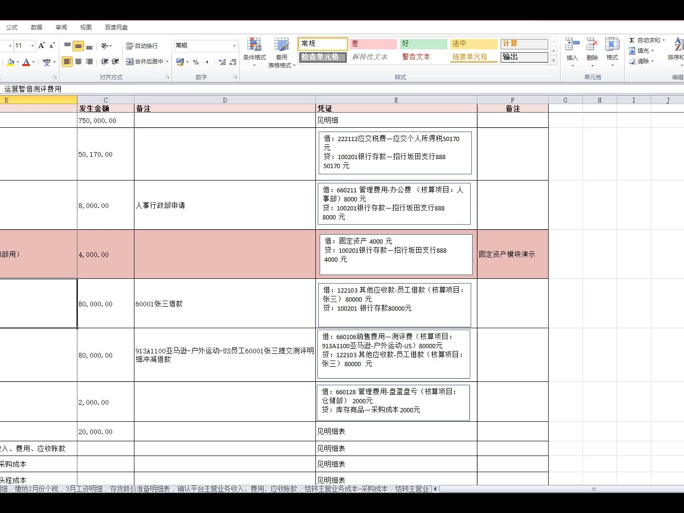Increase decimal places
The width and height of the screenshot is (684, 513).
point(222,62)
